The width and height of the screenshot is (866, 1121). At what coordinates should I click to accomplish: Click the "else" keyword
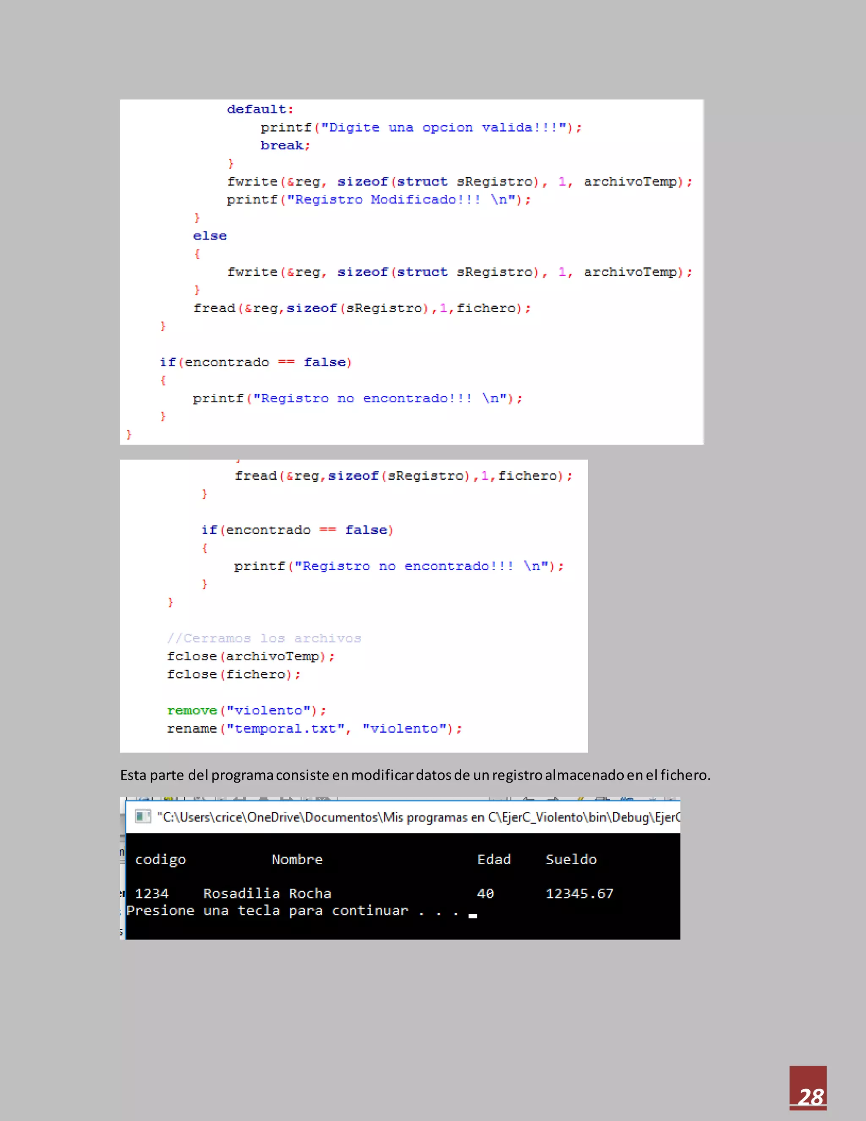click(x=210, y=236)
